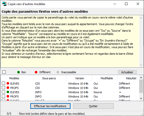Sort by the Modifiable column header
Screen dimensions: 144x116
click(x=105, y=78)
